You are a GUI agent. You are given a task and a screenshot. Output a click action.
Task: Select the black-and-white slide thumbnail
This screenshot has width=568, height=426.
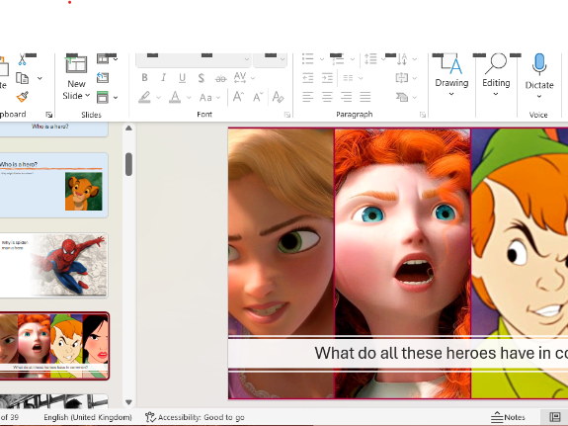[x=53, y=401]
